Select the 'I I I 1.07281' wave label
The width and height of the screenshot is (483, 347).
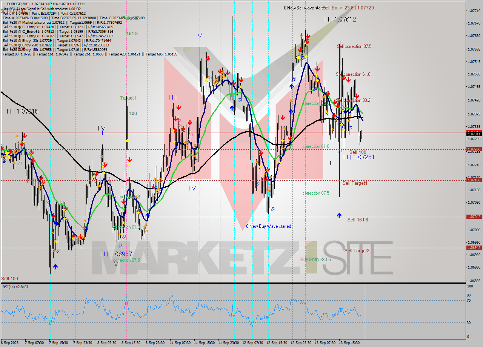pyautogui.click(x=358, y=157)
